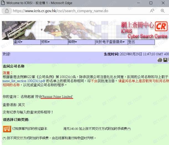Click the 没有纪录与输入的查询资料相符 message
The width and height of the screenshot is (169, 145).
click(28, 112)
